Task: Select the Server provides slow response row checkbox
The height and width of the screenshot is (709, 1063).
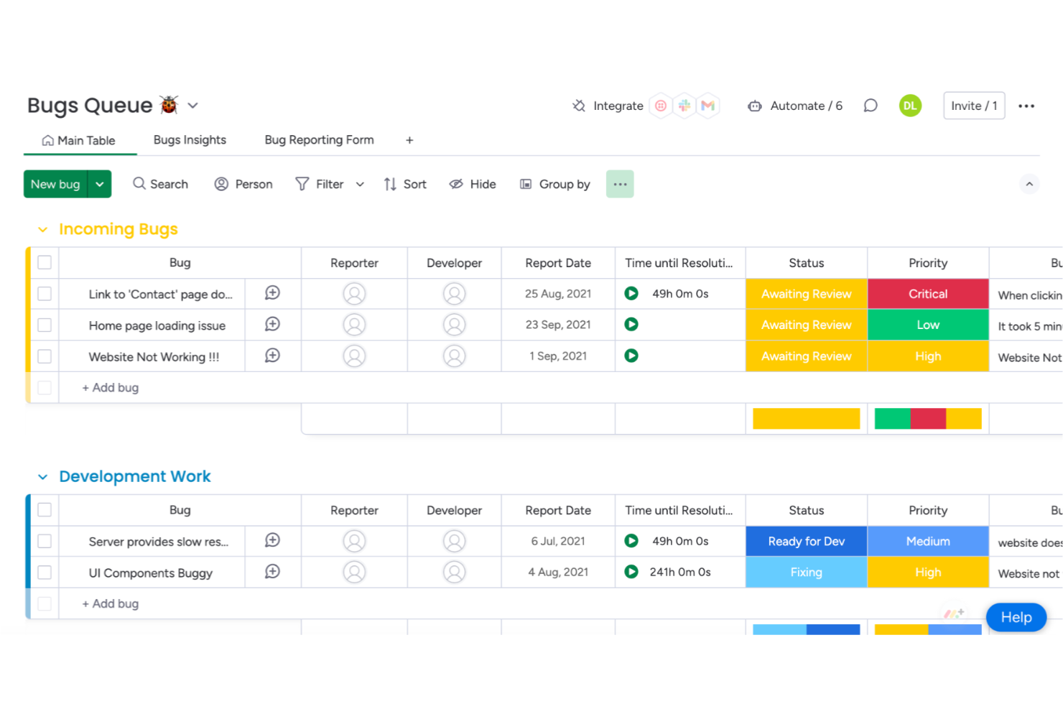Action: tap(45, 541)
